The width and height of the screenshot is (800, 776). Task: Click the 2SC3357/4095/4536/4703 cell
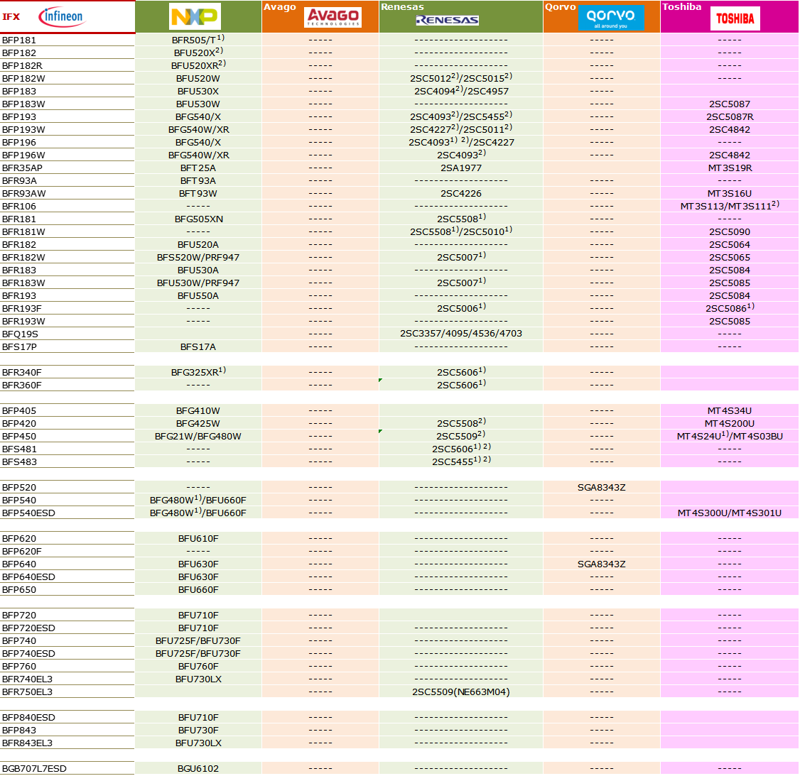click(460, 334)
